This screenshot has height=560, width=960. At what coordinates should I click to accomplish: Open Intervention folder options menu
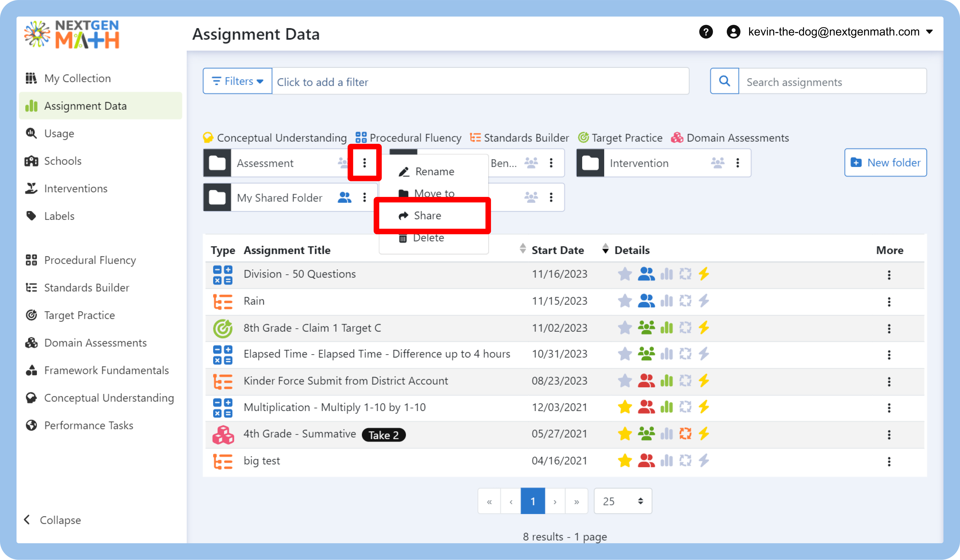point(738,163)
